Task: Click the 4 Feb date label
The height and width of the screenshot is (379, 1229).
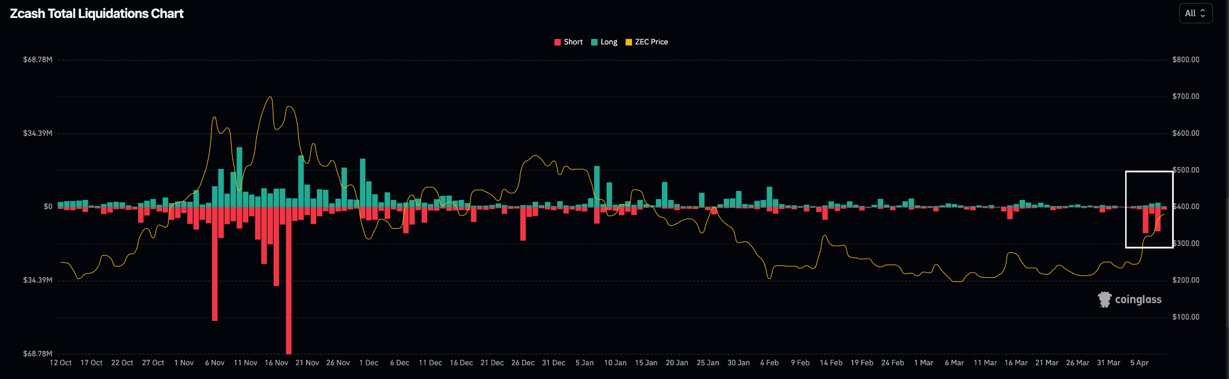Action: (x=769, y=363)
